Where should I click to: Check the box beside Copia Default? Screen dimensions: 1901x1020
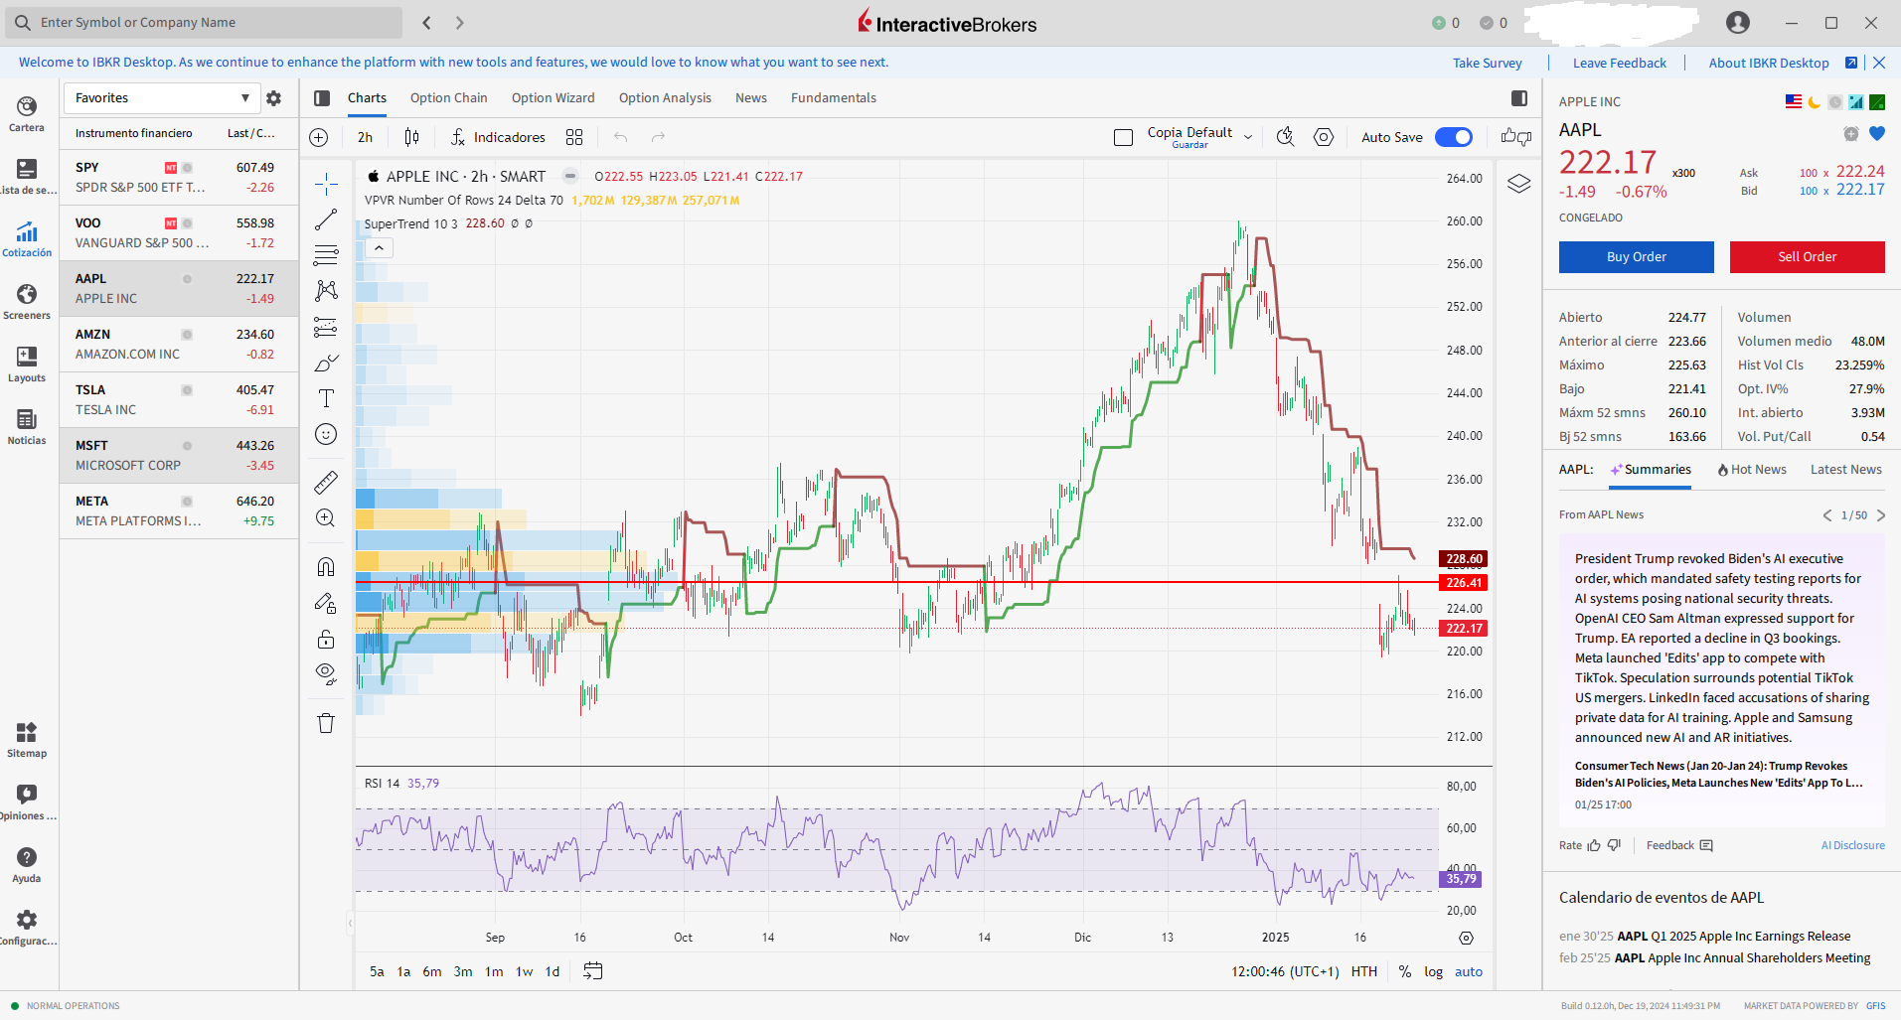(x=1123, y=138)
